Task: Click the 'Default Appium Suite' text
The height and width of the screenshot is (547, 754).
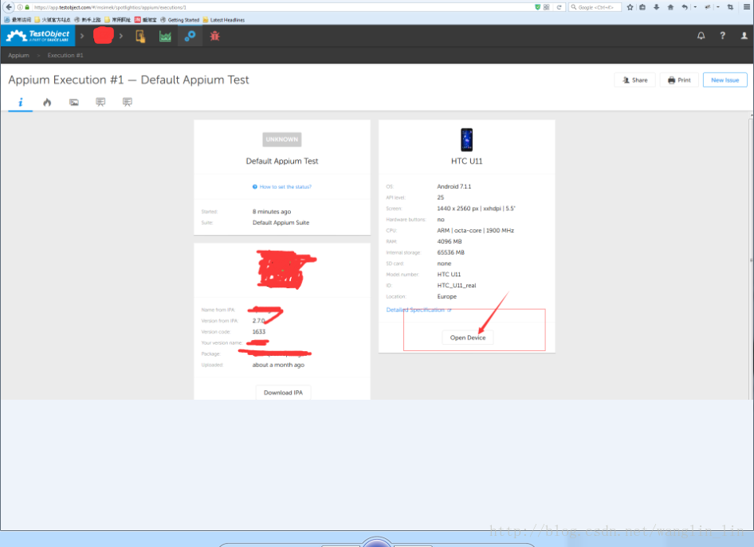Action: click(281, 222)
